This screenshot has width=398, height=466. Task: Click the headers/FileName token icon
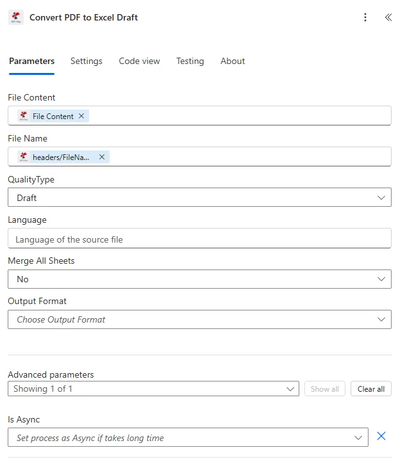tap(24, 157)
